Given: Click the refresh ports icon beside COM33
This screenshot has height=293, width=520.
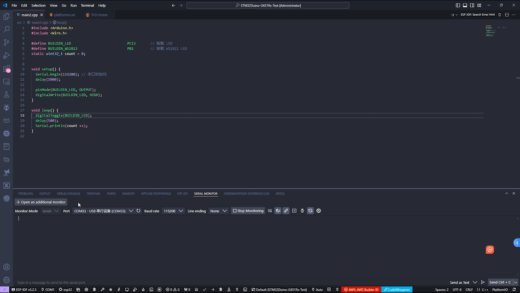Looking at the screenshot, I should (x=138, y=211).
